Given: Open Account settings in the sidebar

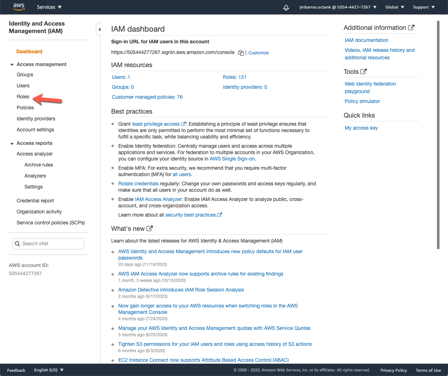Looking at the screenshot, I should point(35,130).
